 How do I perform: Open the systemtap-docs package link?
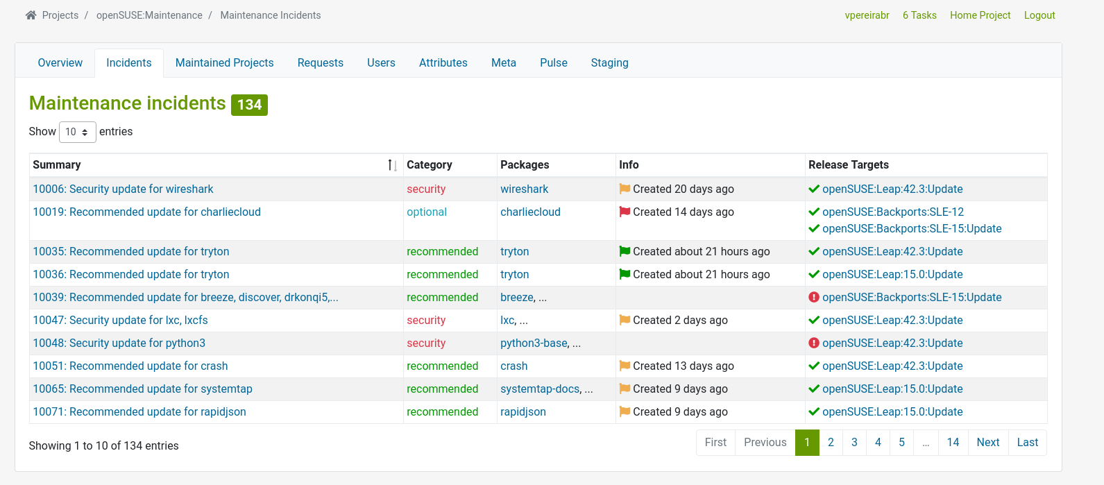pyautogui.click(x=540, y=389)
